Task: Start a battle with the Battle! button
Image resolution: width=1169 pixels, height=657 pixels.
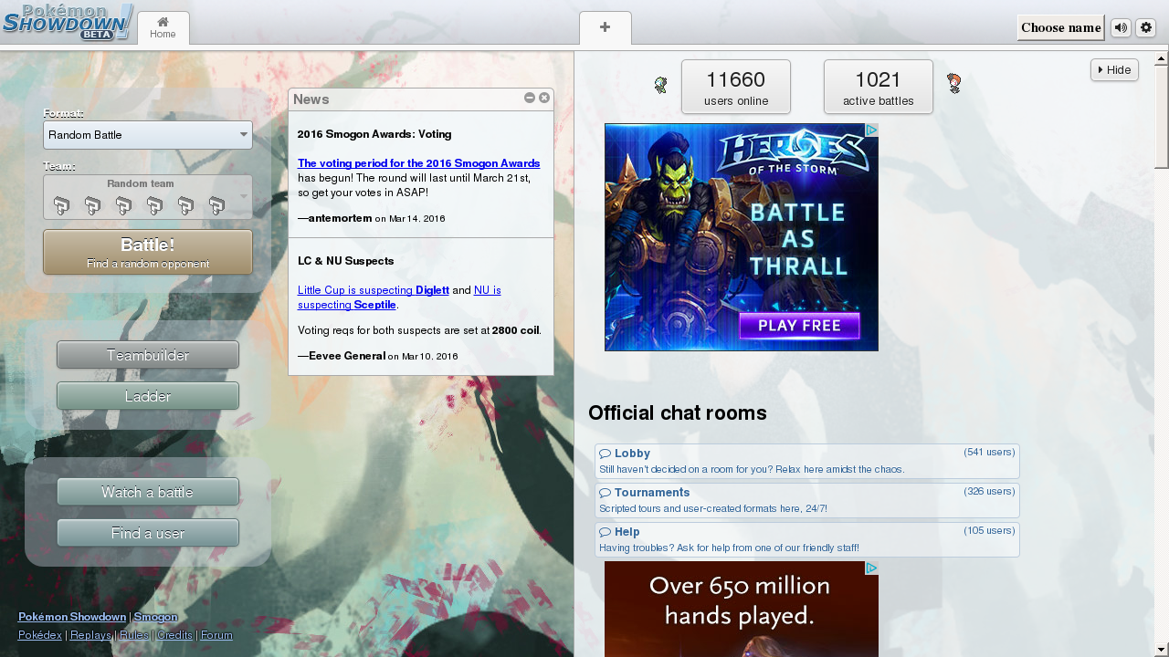Action: point(148,252)
